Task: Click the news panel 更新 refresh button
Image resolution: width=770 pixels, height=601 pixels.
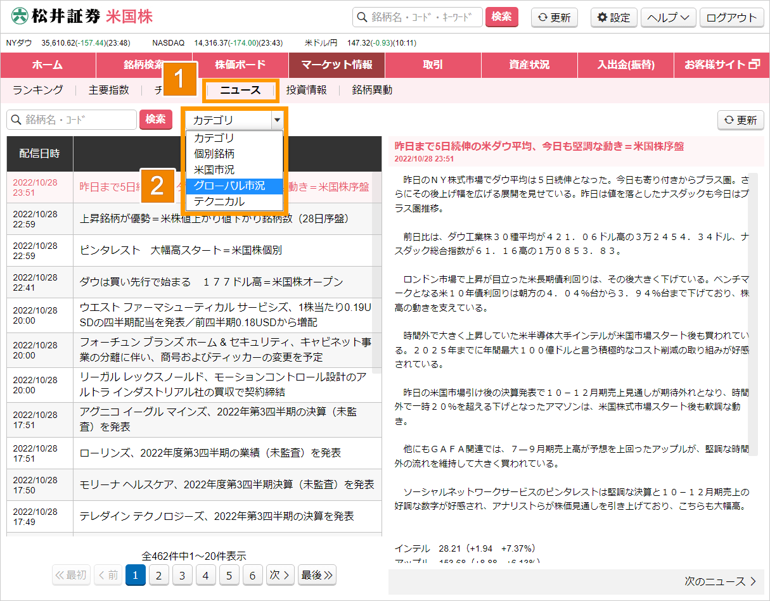Action: (x=741, y=120)
